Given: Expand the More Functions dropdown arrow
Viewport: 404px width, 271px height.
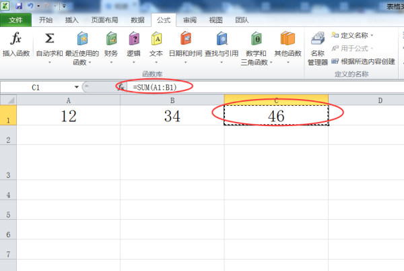Looking at the screenshot, I should (x=288, y=63).
